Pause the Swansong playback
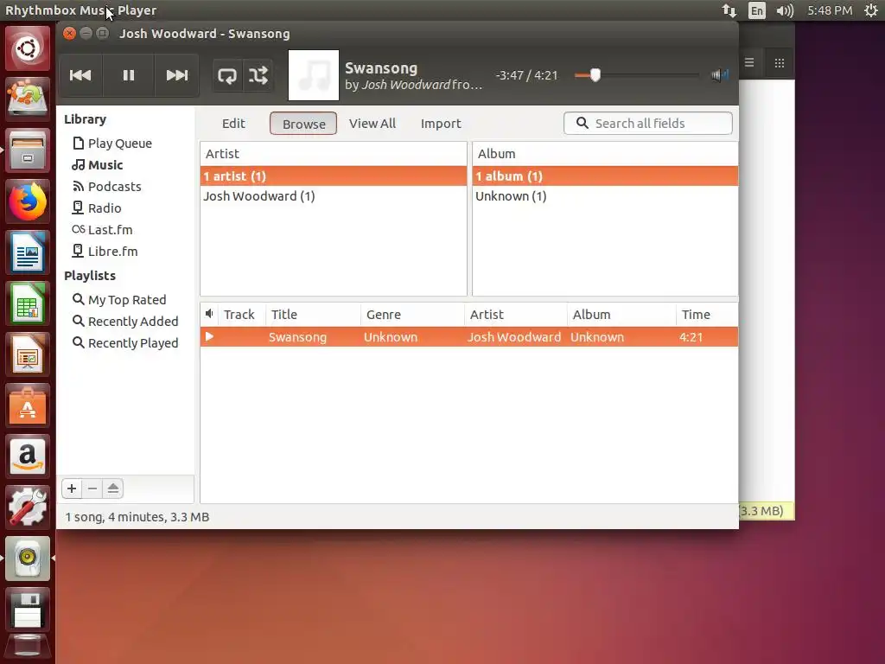Screen dimensions: 885x664 (129, 75)
